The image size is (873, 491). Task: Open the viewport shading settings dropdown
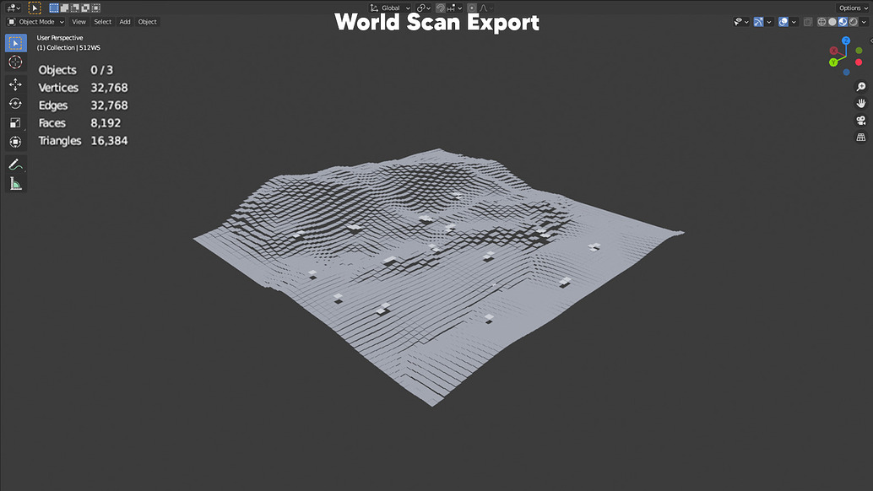[862, 22]
